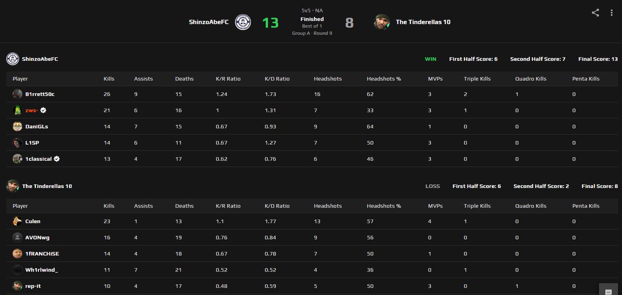Click B1rrett50c player avatar
The height and width of the screenshot is (295, 622).
18,94
